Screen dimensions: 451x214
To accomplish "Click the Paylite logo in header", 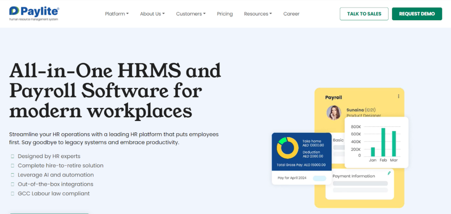I will tap(34, 13).
